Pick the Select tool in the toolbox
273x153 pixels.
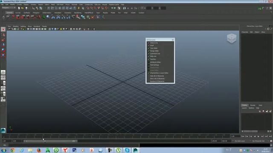[x=3, y=29]
